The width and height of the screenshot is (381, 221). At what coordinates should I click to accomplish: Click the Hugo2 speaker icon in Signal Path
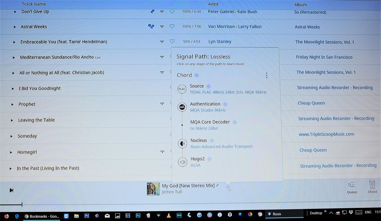(182, 162)
